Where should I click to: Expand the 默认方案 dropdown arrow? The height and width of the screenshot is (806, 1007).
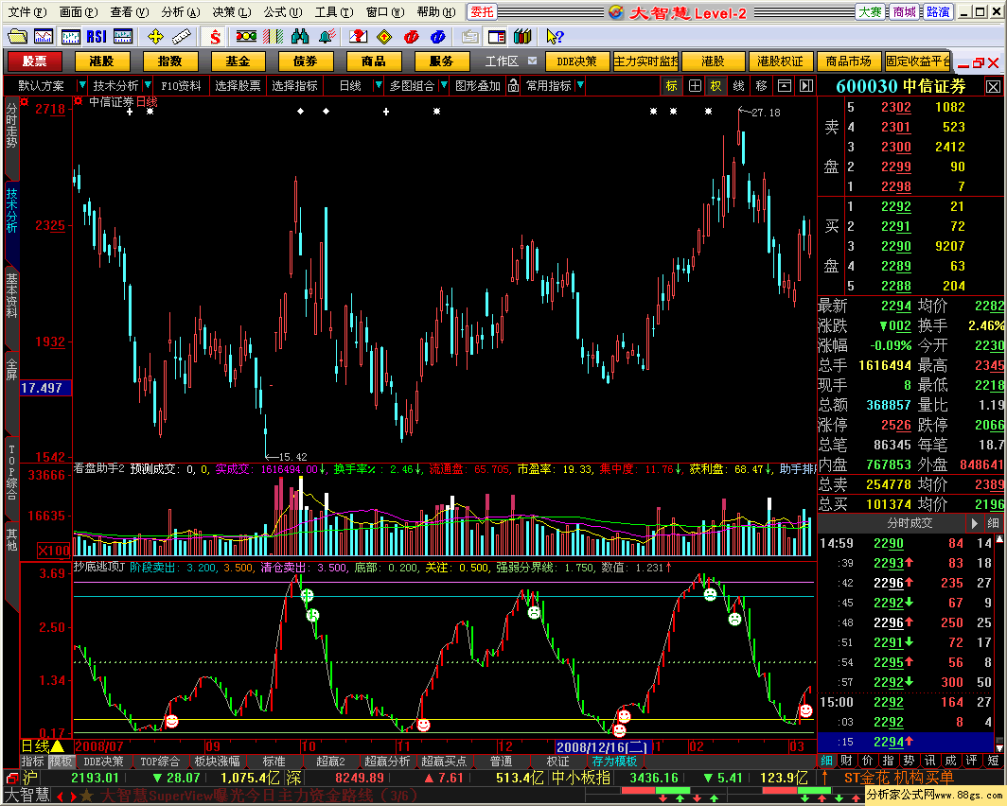click(81, 85)
